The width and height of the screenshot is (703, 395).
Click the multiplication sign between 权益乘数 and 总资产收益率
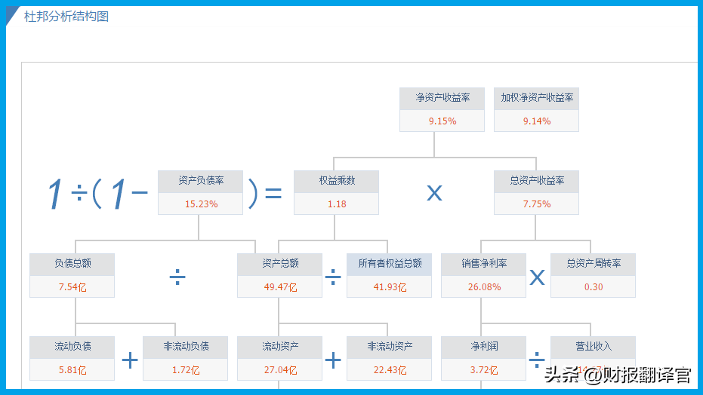tap(434, 193)
